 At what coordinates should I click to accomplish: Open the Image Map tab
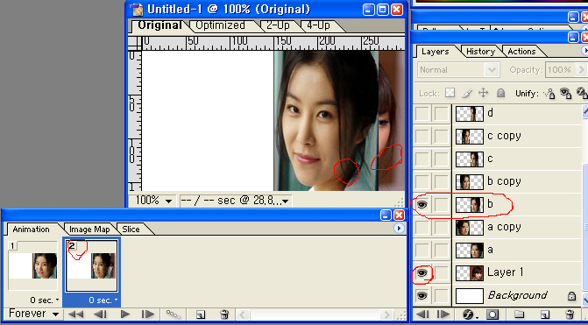[89, 229]
